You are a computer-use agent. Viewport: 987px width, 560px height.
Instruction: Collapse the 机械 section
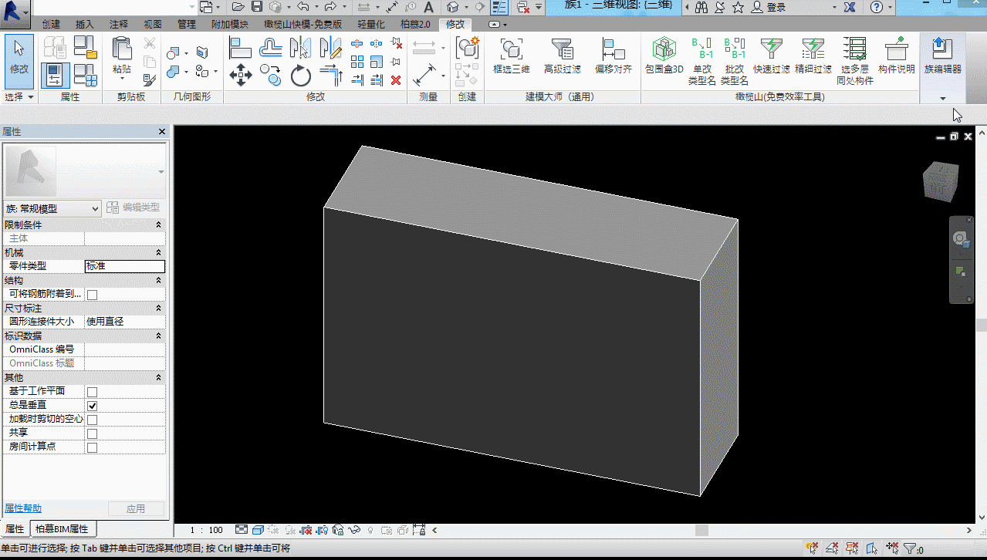(x=158, y=252)
